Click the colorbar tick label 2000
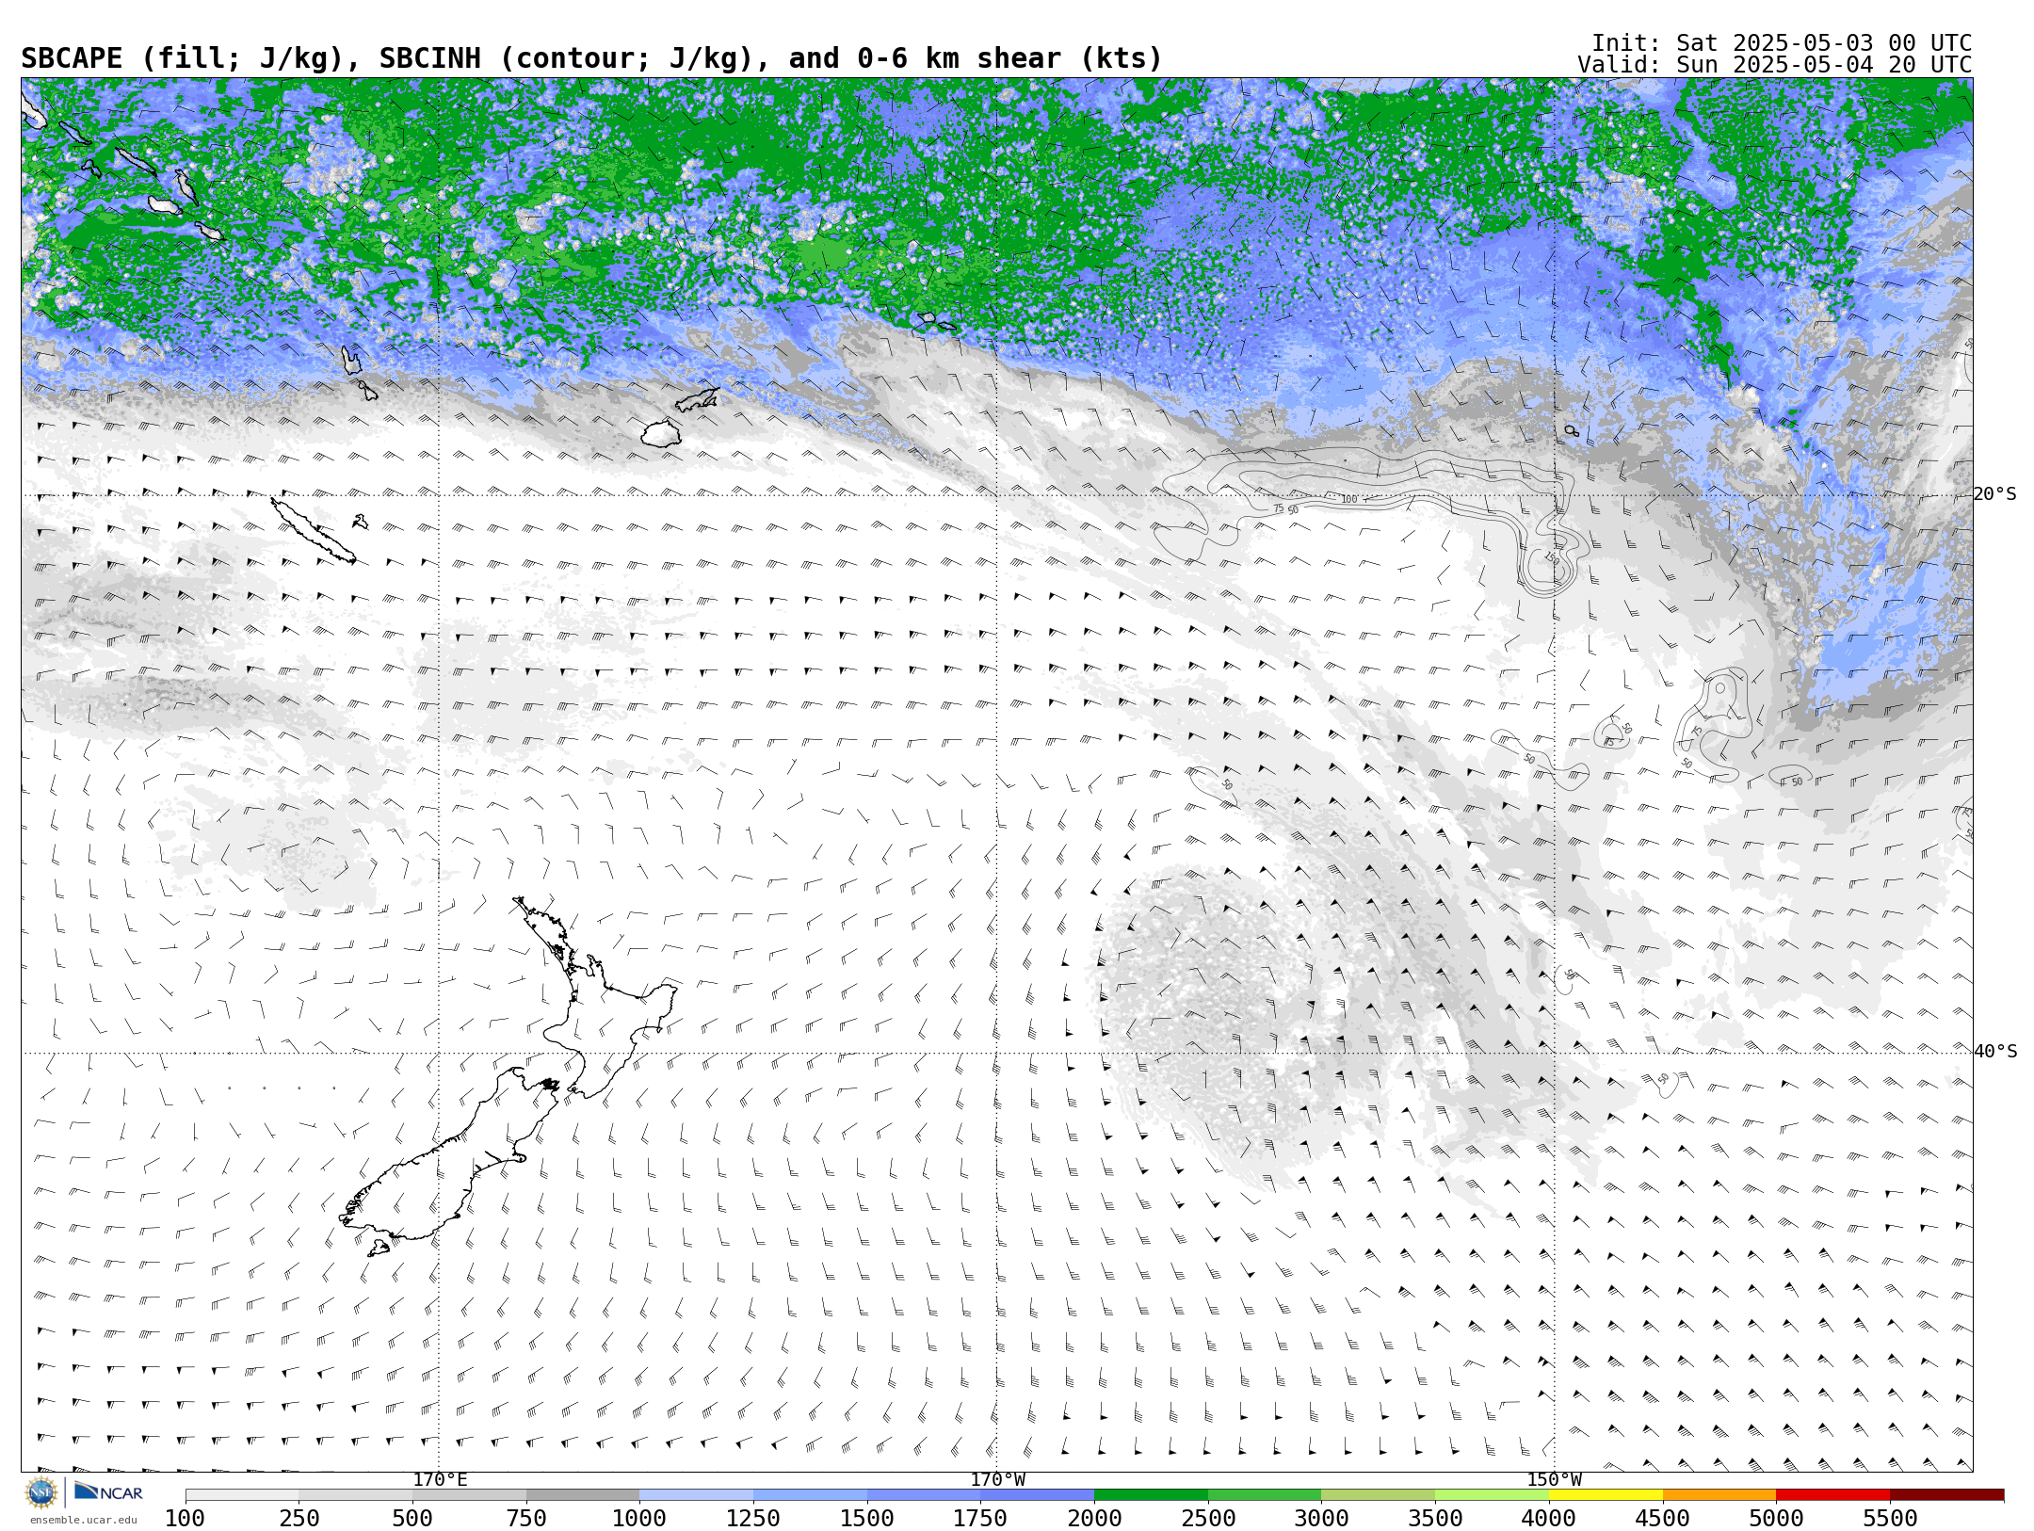Image resolution: width=2034 pixels, height=1531 pixels. (x=1094, y=1519)
